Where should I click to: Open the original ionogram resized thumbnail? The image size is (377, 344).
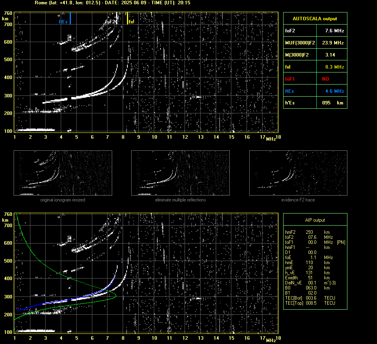coord(63,173)
